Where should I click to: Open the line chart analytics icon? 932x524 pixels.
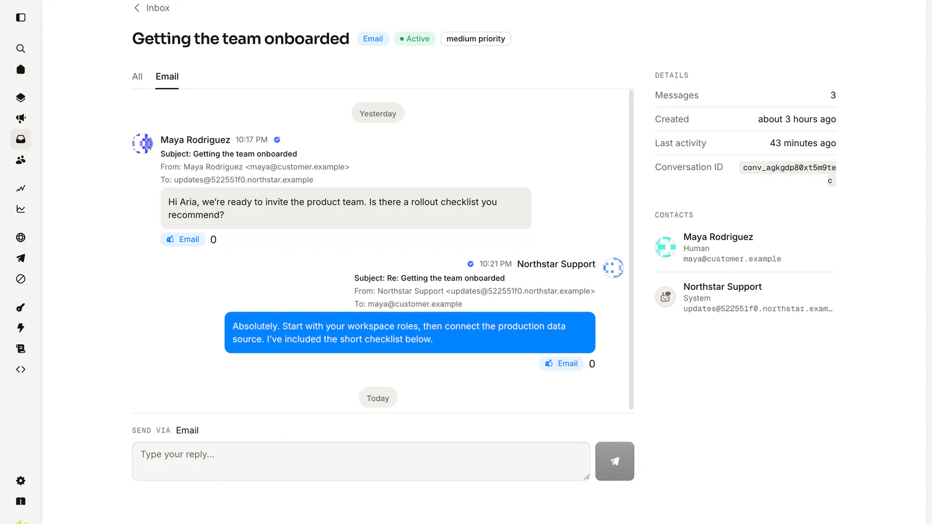click(x=21, y=209)
